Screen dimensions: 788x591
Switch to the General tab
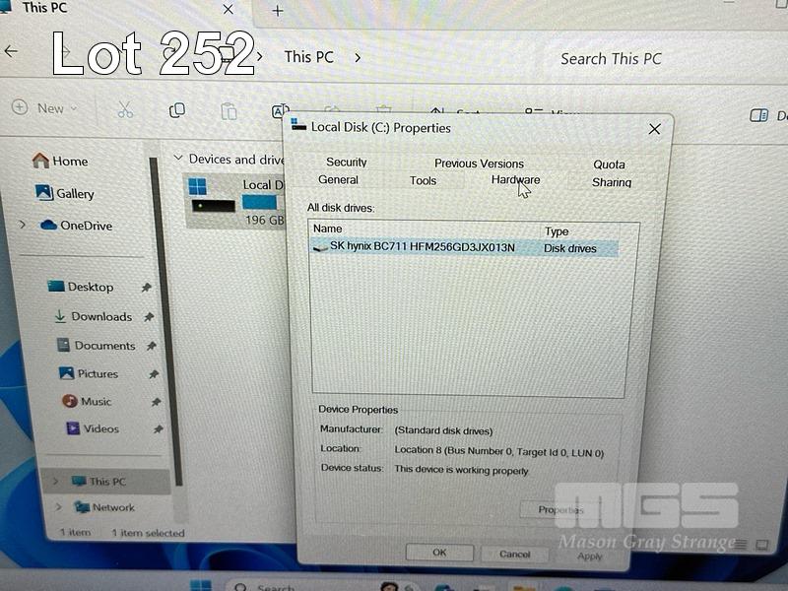tap(338, 180)
